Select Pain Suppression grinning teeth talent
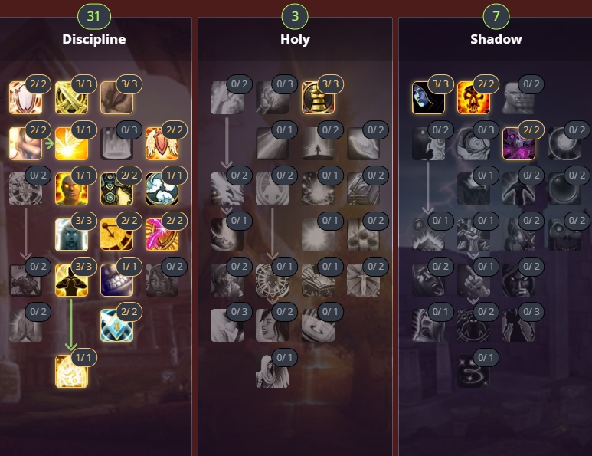Screen dimensions: 592x456 [116, 280]
